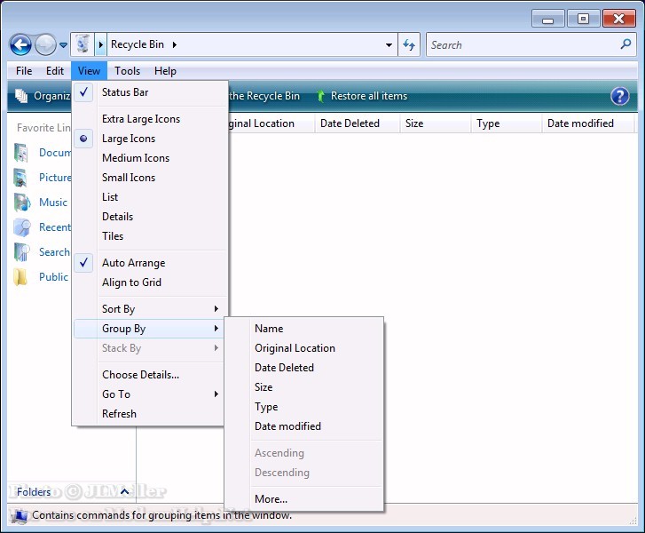This screenshot has height=533, width=645.
Task: Open the Tools menu
Action: coord(127,71)
